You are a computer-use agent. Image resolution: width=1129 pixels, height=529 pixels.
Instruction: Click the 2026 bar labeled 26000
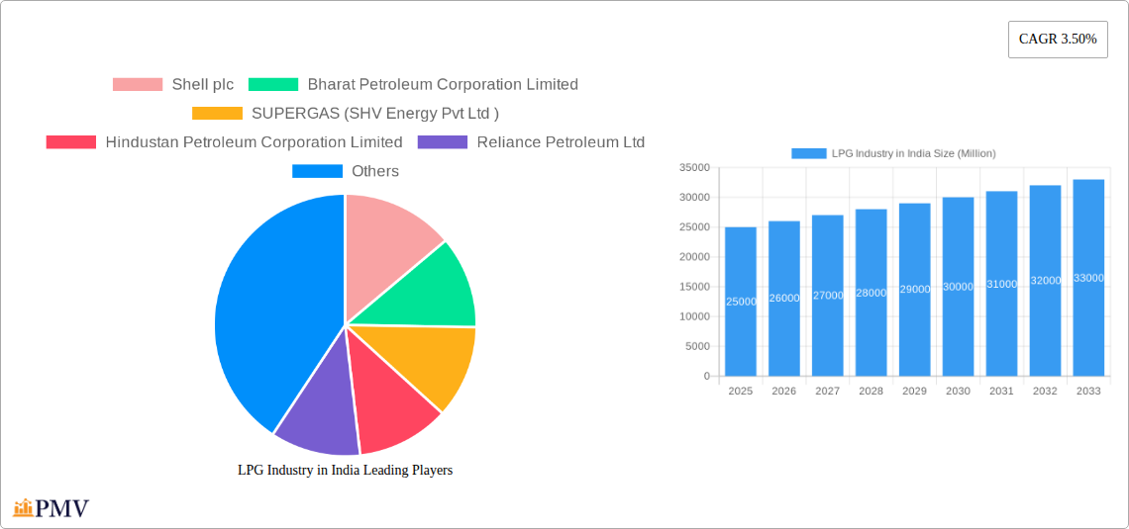tap(784, 299)
